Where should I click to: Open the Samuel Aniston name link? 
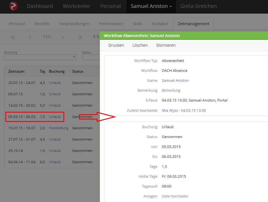tap(175, 81)
